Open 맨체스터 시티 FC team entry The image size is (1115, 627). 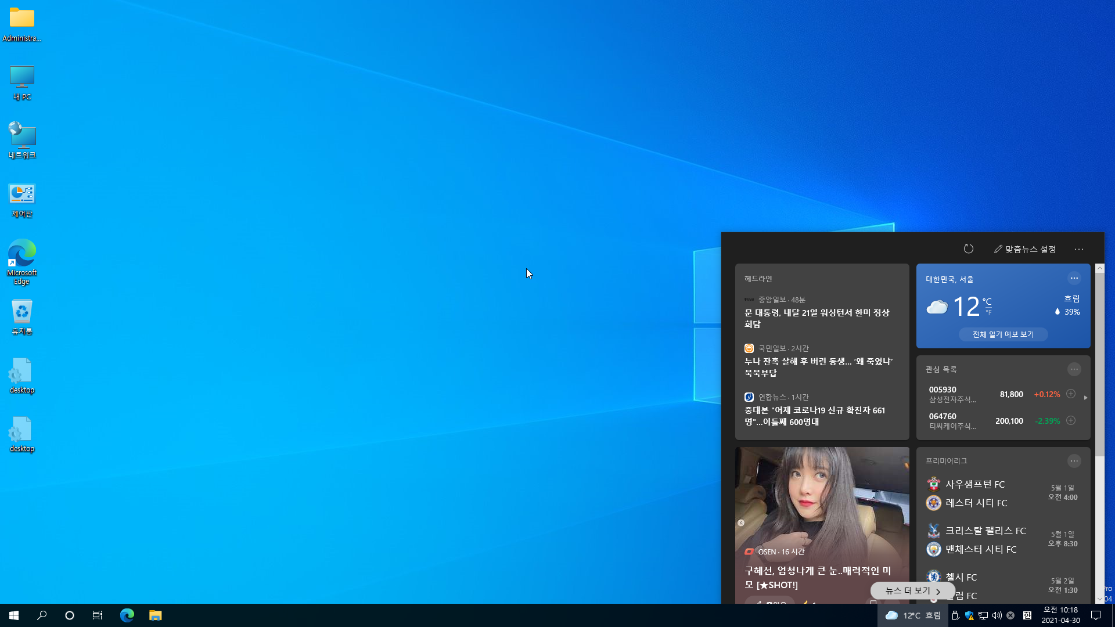click(981, 549)
